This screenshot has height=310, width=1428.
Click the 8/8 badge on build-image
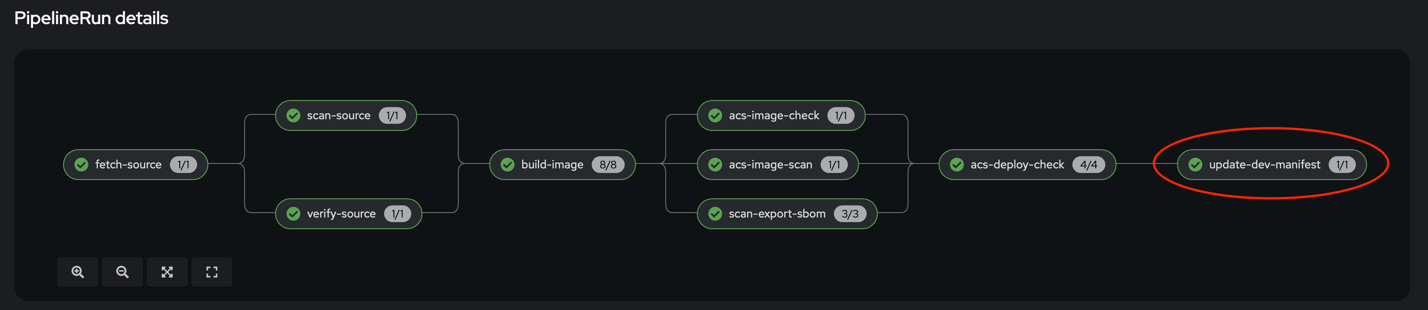click(608, 164)
